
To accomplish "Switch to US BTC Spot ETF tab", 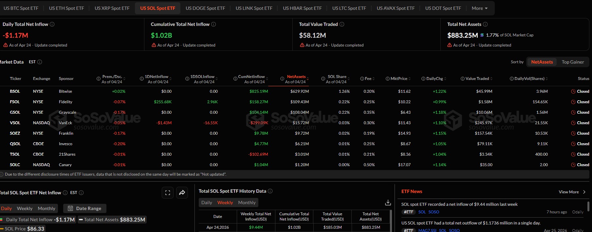I will (21, 8).
